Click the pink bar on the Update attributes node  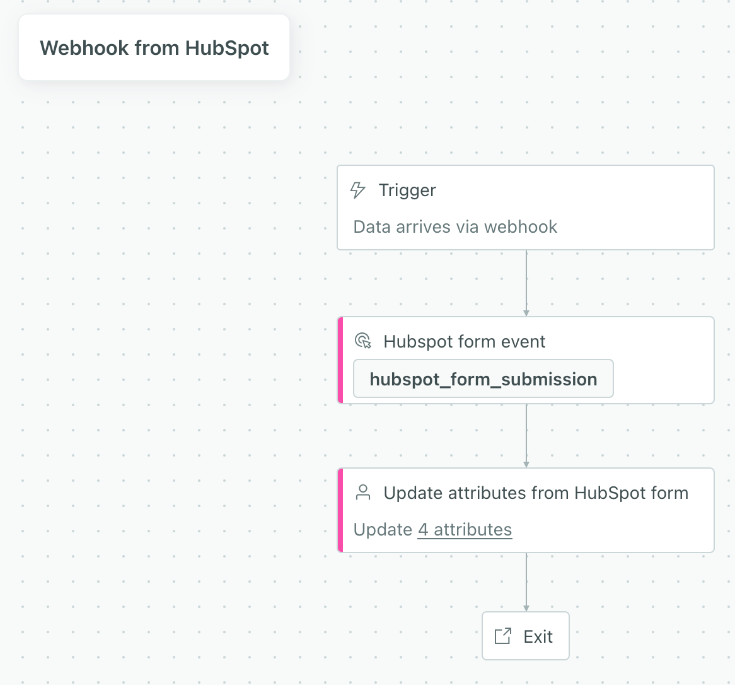click(x=341, y=510)
